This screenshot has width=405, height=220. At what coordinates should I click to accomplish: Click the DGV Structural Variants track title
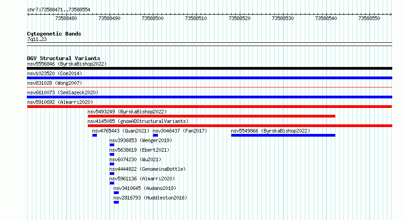pos(64,58)
